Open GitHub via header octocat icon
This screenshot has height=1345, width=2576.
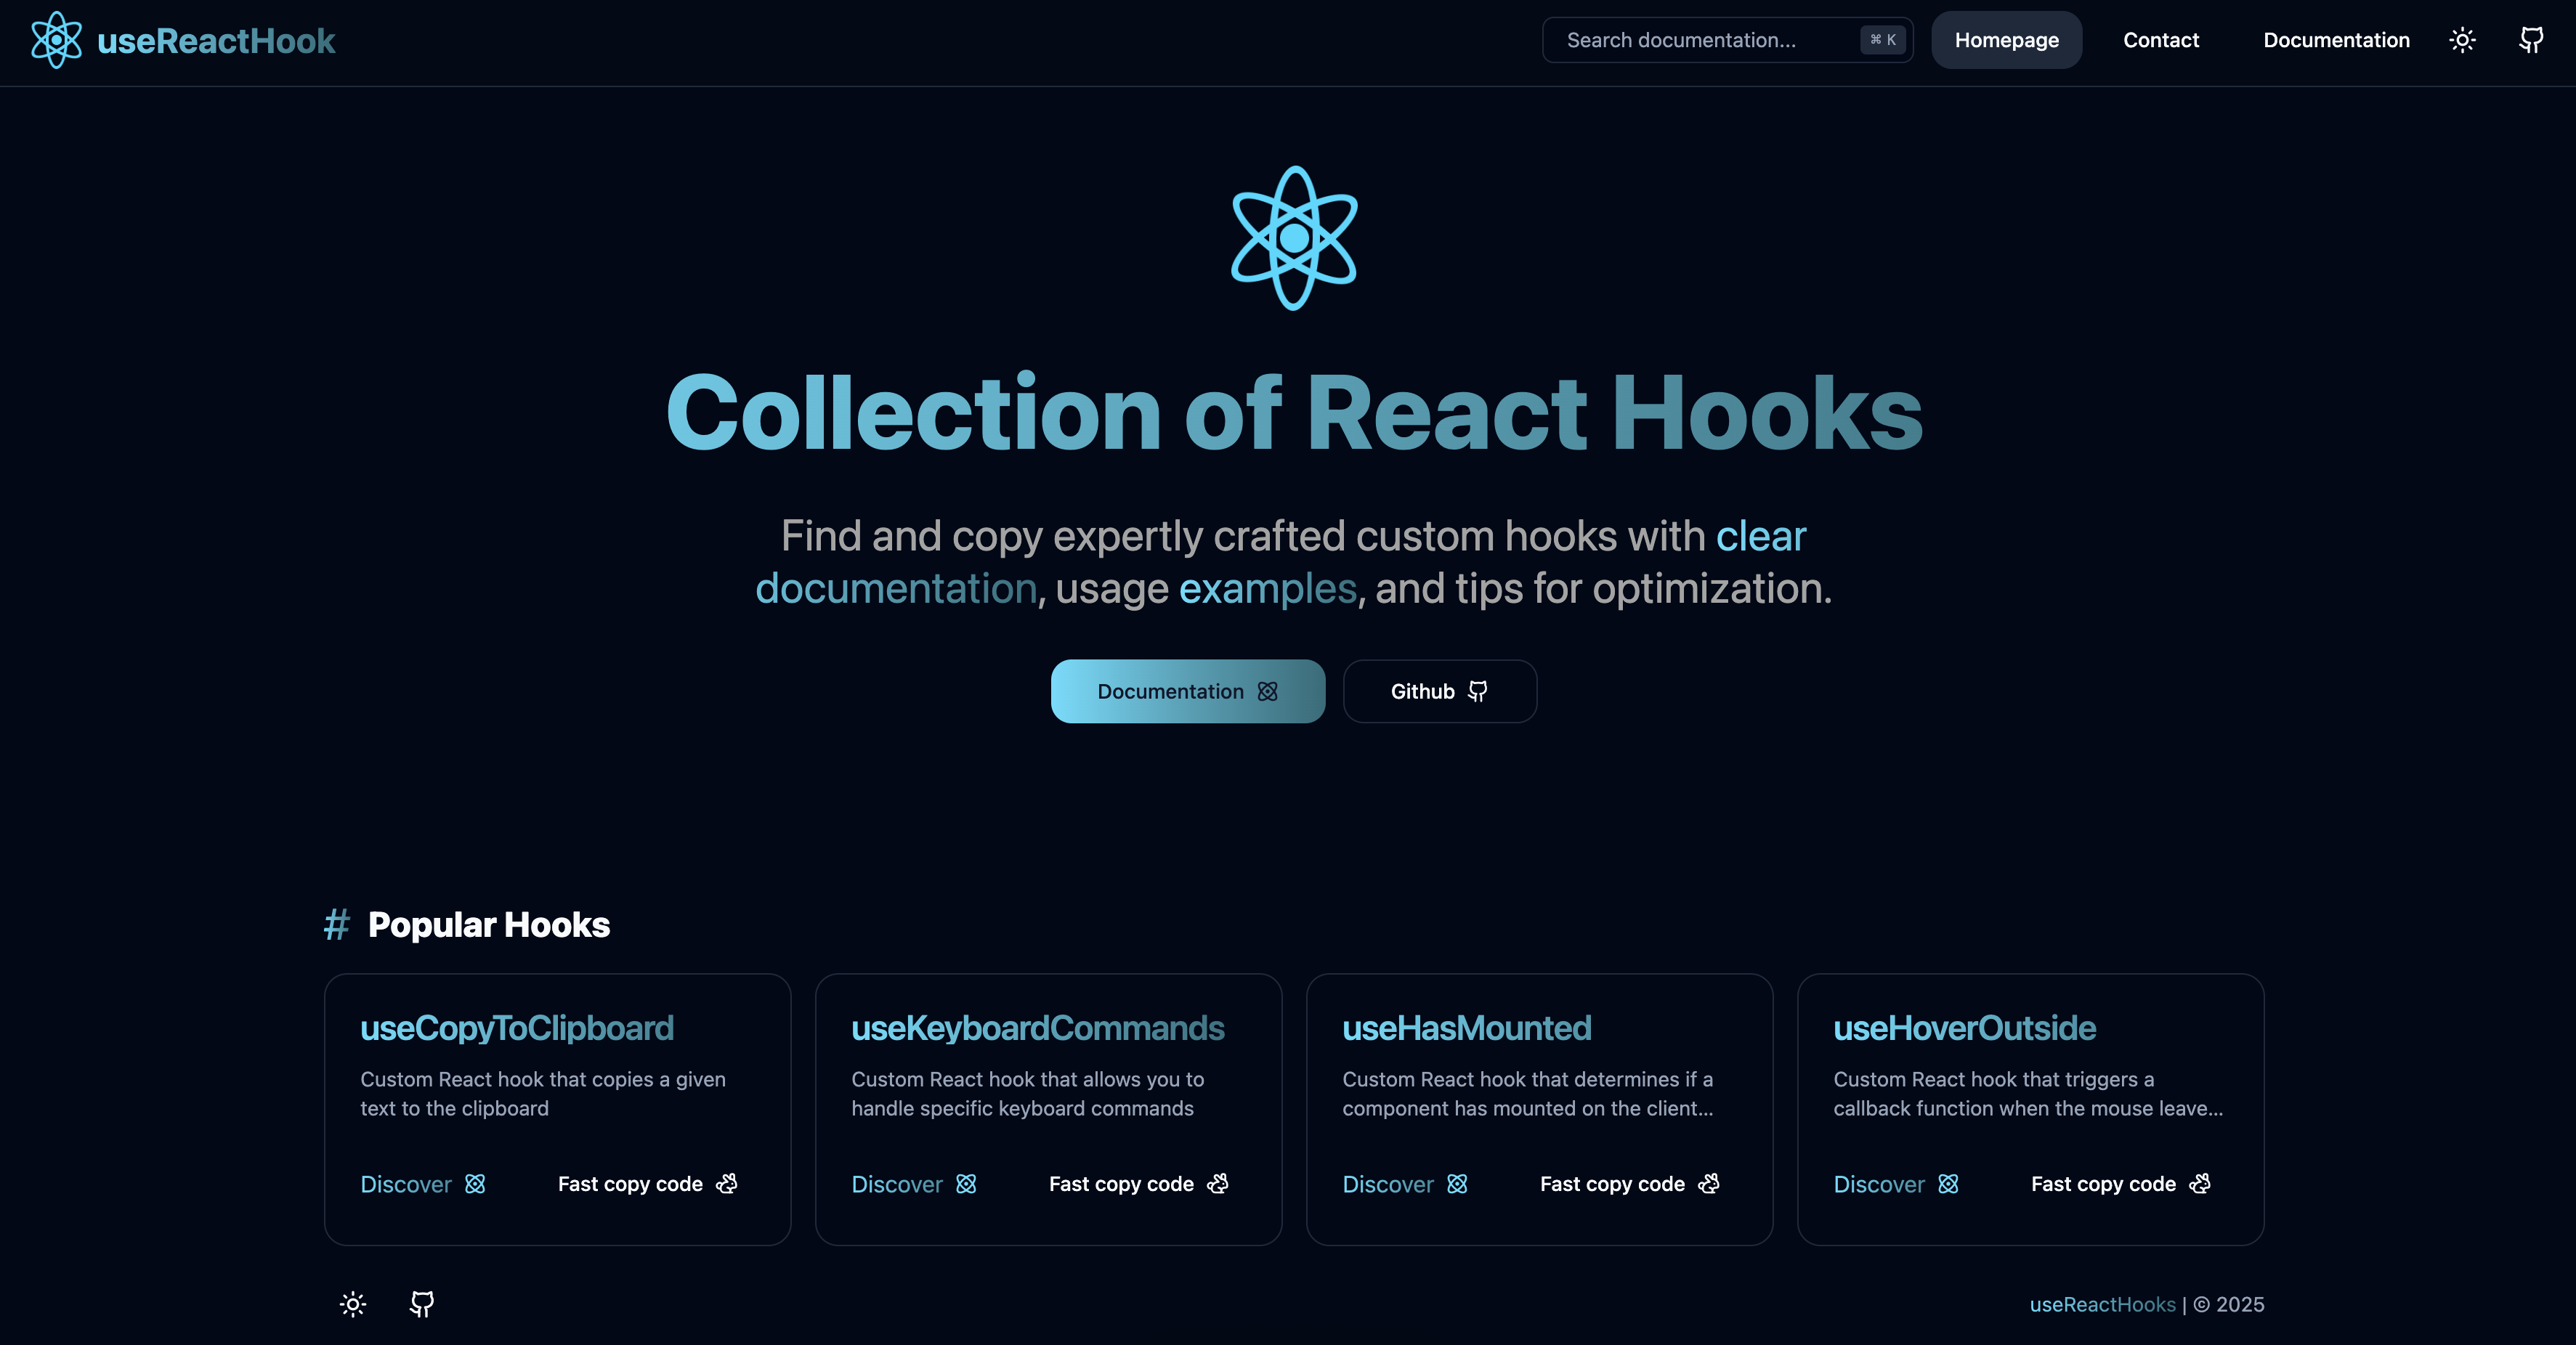pyautogui.click(x=2531, y=40)
